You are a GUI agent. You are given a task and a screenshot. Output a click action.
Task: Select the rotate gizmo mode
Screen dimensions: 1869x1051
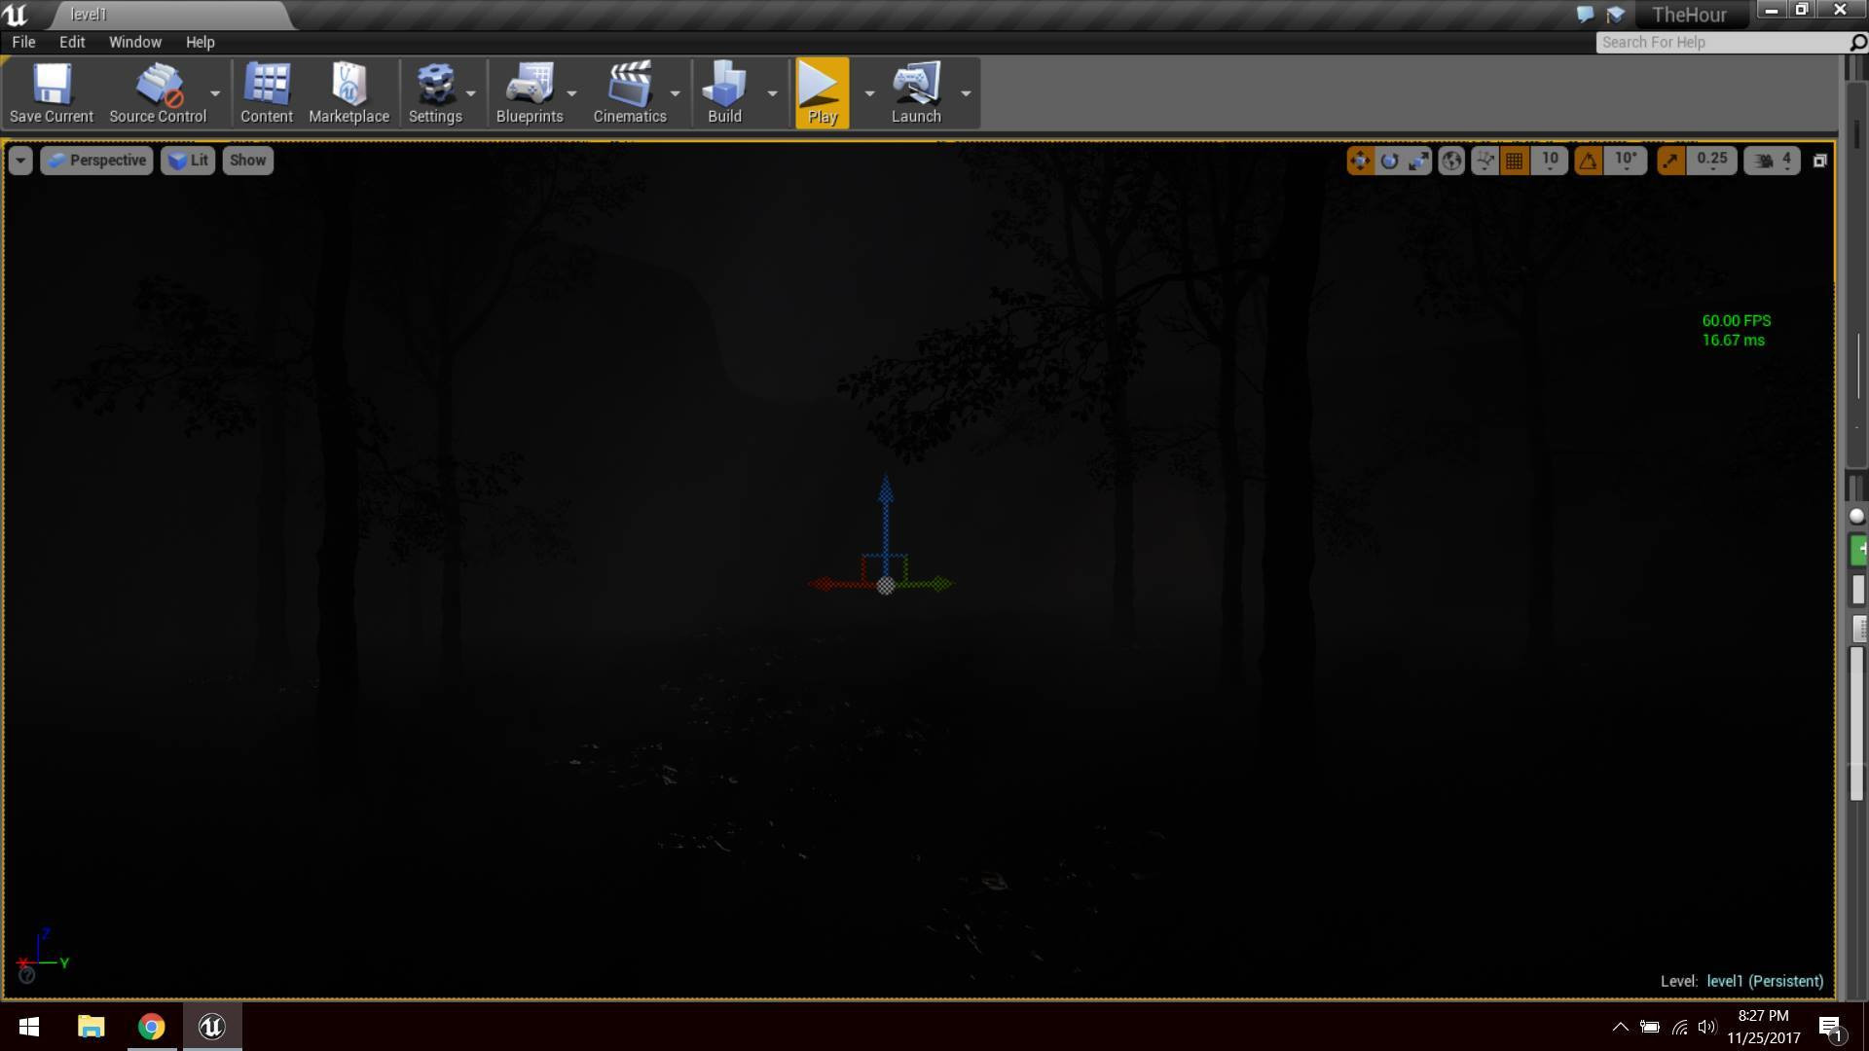1389,161
